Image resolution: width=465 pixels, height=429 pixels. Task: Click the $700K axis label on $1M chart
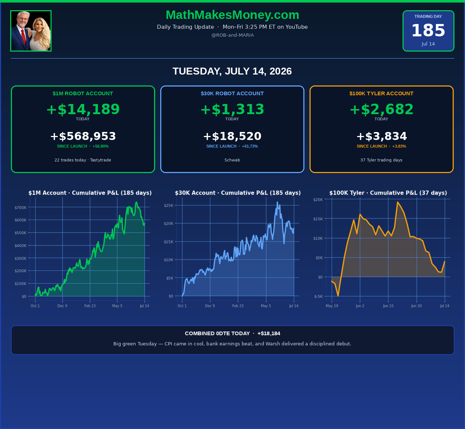pyautogui.click(x=20, y=208)
